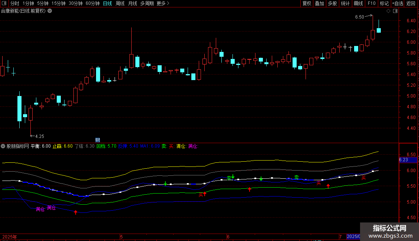Viewport: 419px width, 241px height.
Task: Click the 反弹: 5.40 indicator value
Action: (128, 146)
